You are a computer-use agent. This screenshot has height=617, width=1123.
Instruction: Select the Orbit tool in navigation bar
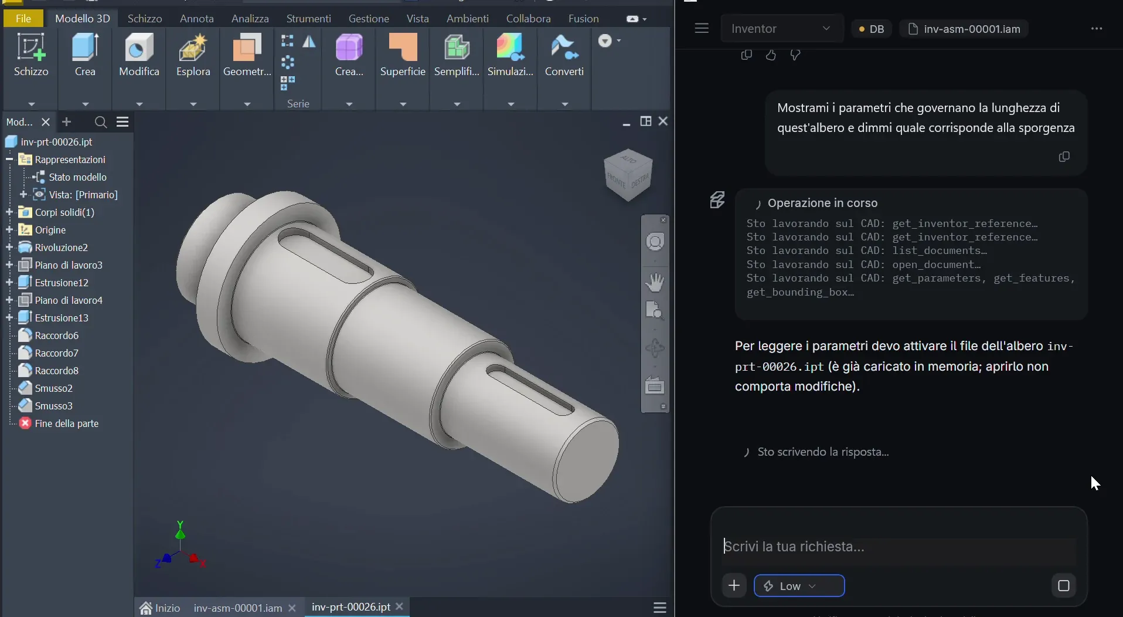[655, 348]
